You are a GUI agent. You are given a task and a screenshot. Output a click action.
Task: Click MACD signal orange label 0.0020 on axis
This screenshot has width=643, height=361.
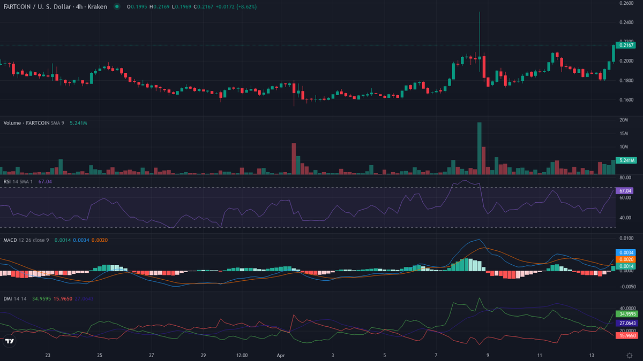tap(626, 259)
